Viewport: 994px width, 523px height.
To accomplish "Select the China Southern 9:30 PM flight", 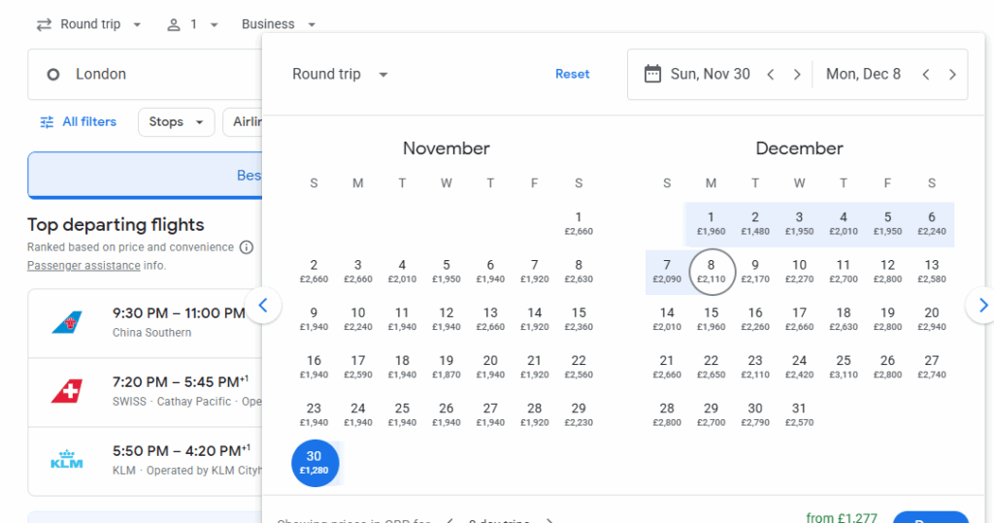I will click(x=146, y=322).
